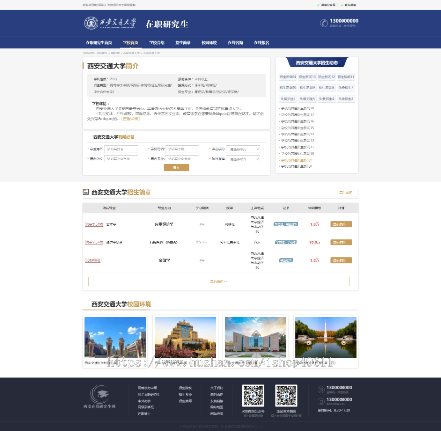Click 招生院校 footer link
This screenshot has width=441, height=431.
[185, 388]
